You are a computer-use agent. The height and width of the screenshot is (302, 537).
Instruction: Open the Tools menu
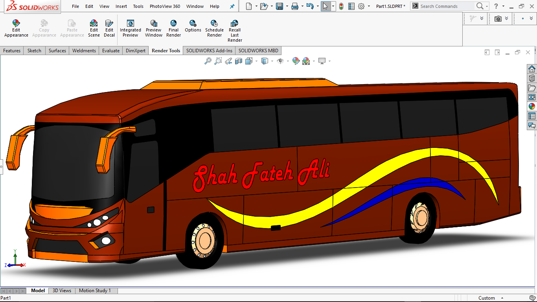pos(138,6)
